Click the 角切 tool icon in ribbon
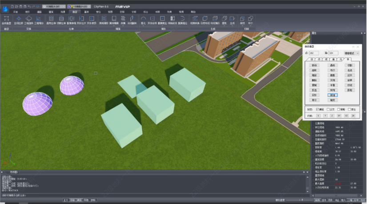The width and height of the screenshot is (369, 204). tap(242, 18)
